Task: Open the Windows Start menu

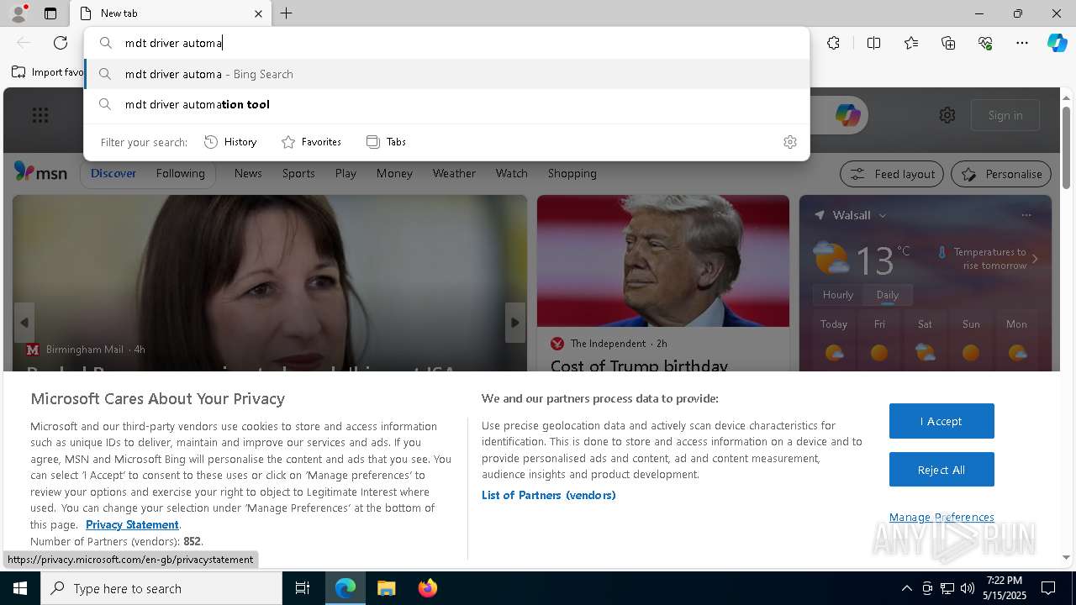Action: (20, 588)
